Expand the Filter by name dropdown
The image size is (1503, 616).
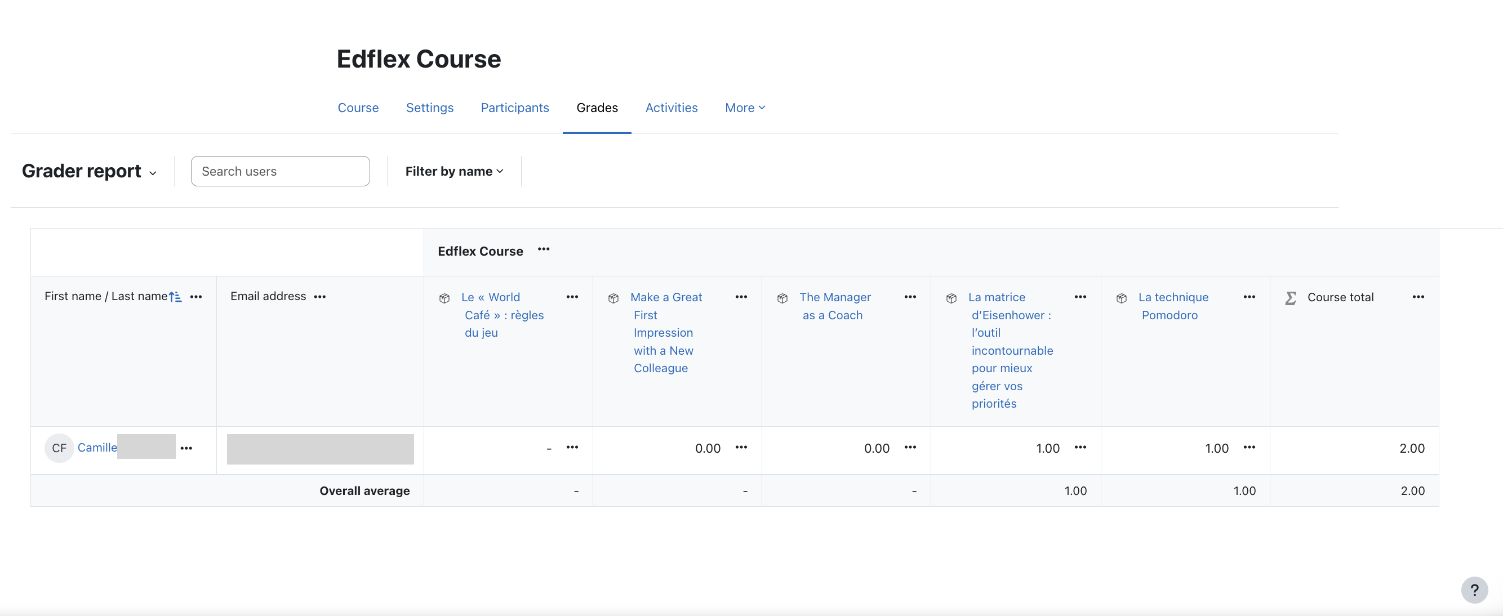454,171
